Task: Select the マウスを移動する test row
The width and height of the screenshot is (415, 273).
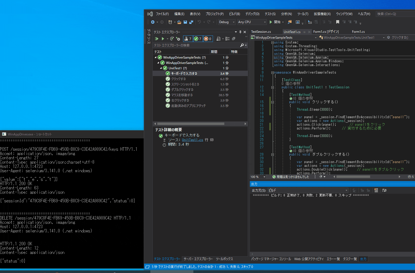Action: coord(200,95)
